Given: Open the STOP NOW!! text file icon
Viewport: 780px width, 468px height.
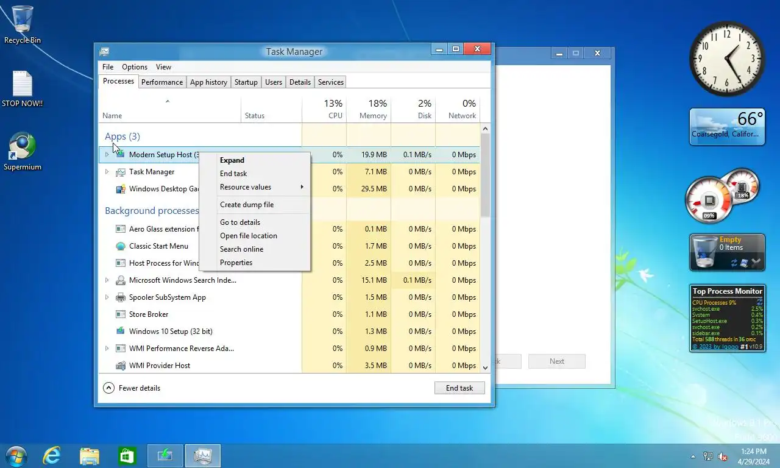Looking at the screenshot, I should click(x=23, y=89).
